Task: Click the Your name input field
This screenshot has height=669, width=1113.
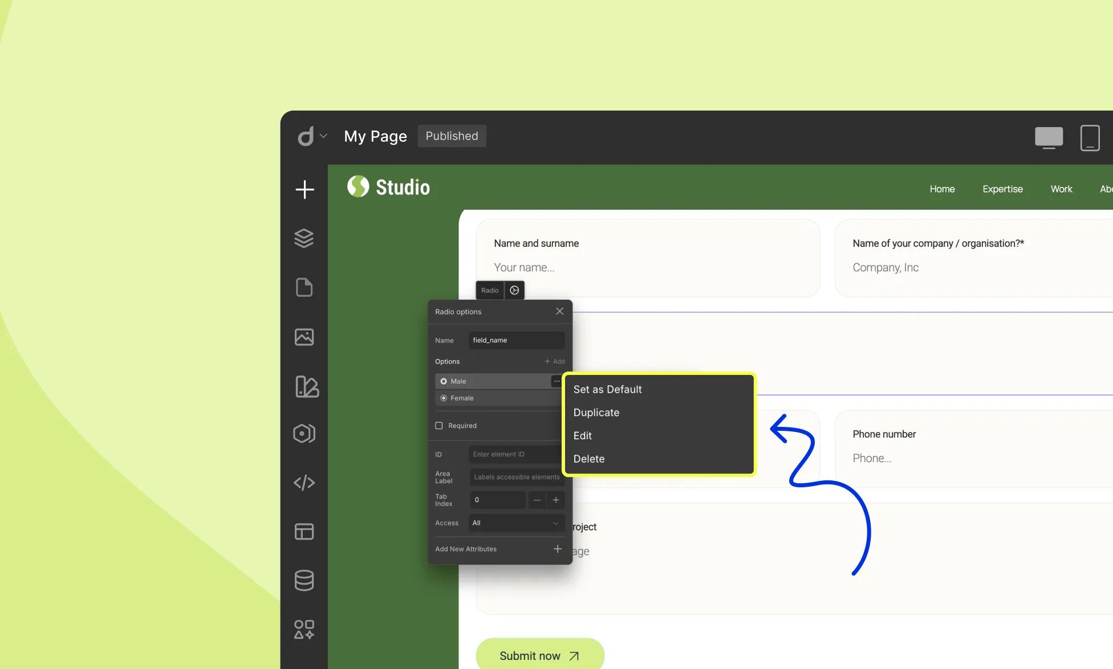Action: coord(648,268)
